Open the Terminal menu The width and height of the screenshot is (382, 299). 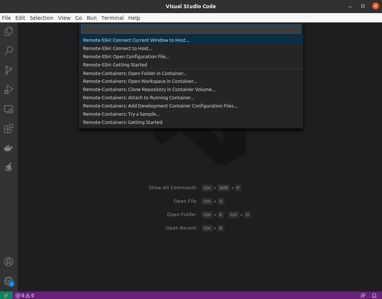pos(113,18)
